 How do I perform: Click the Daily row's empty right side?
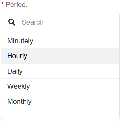coord(71,71)
